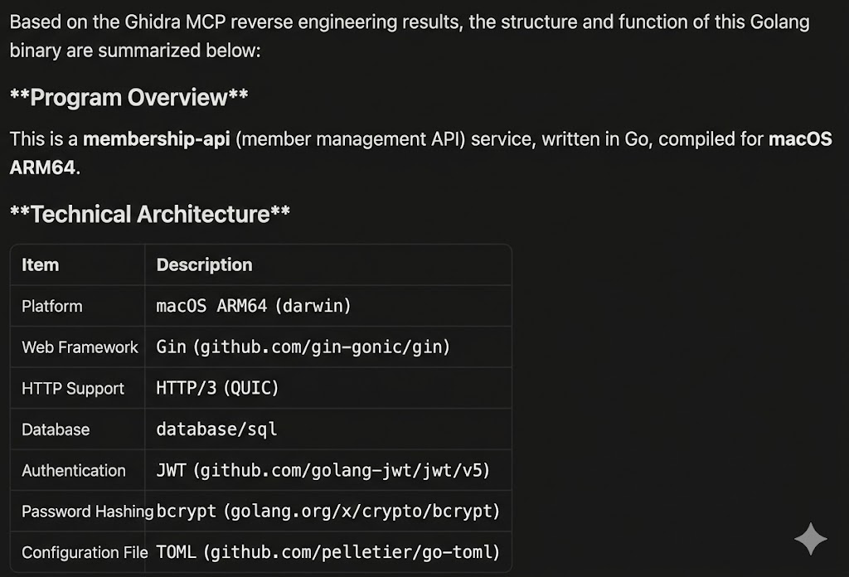Click the database/sql code text
The image size is (849, 577).
tap(216, 429)
